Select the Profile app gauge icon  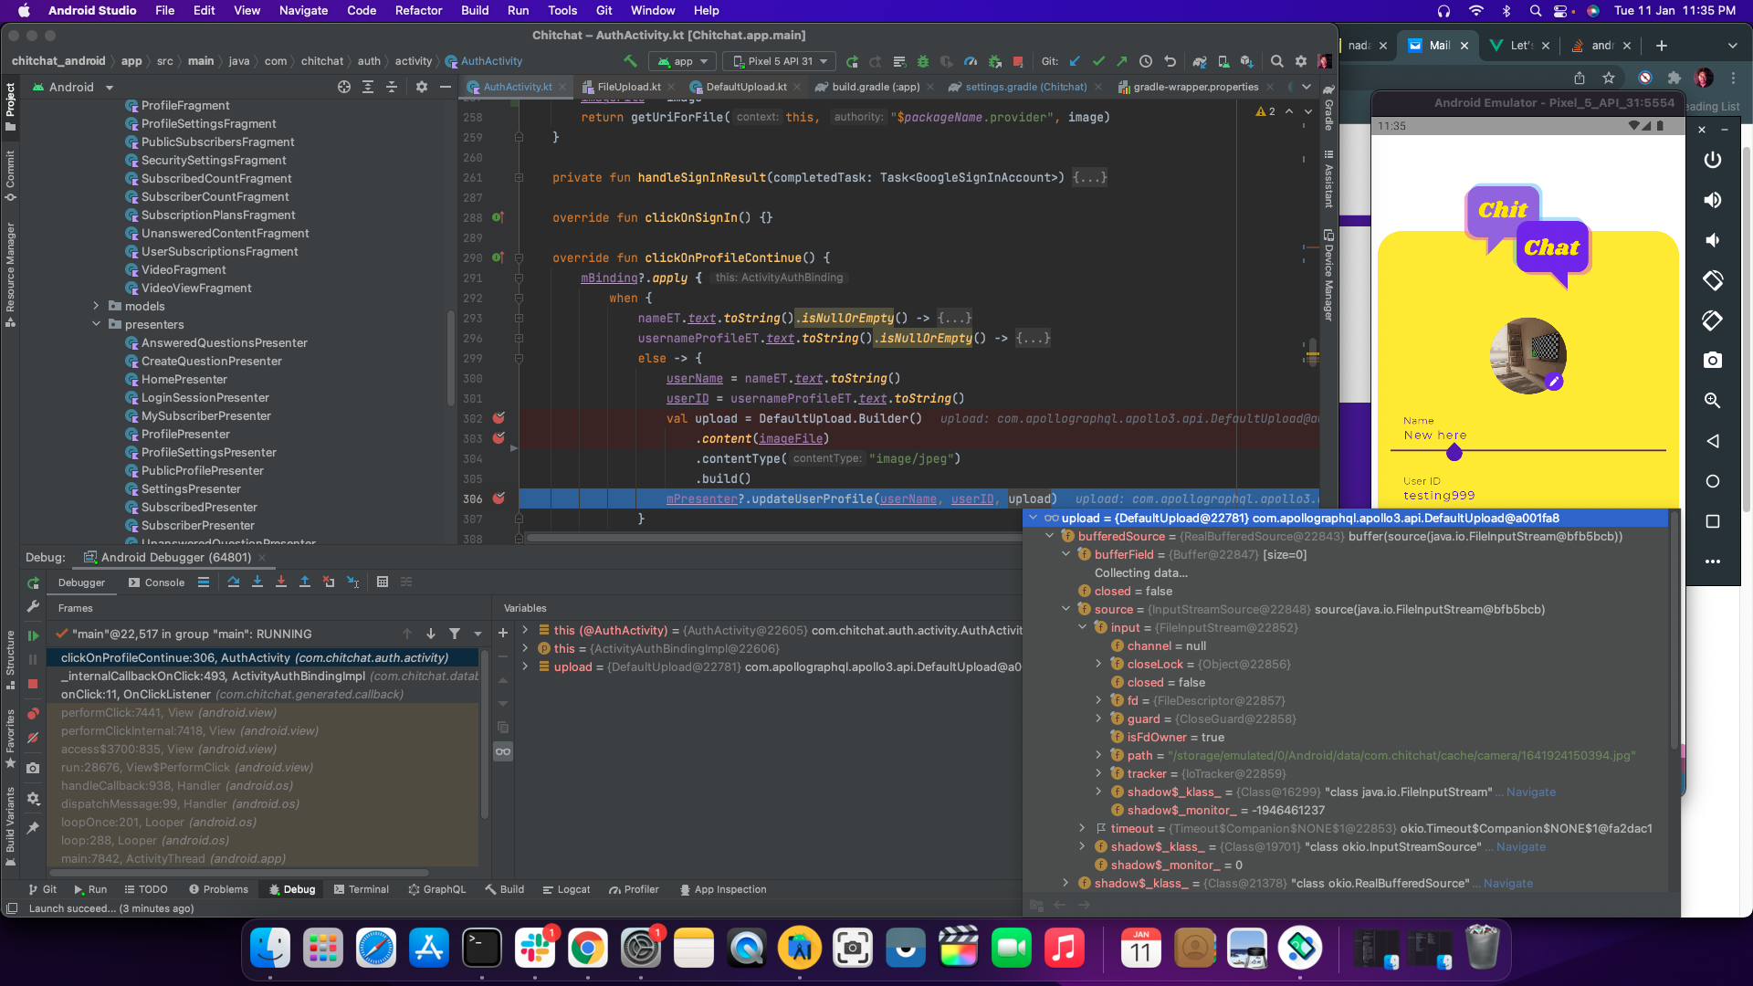(x=971, y=61)
